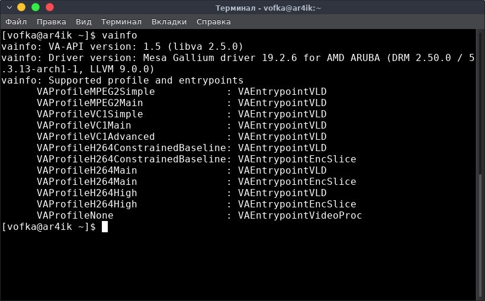Screen dimensions: 485x301
Task: Click the VA-API version: 1.5 line
Action: 122,47
